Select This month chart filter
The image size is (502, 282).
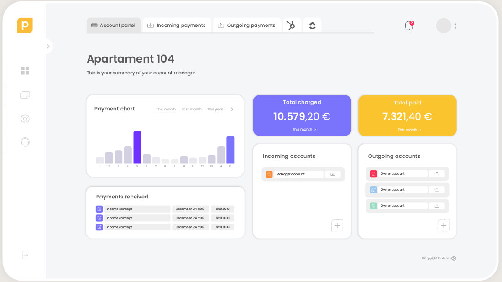point(166,110)
